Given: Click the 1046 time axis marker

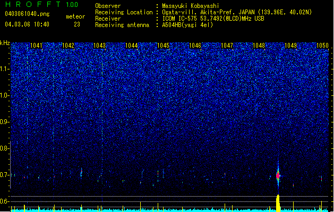Looking at the screenshot, I should 195,46.
